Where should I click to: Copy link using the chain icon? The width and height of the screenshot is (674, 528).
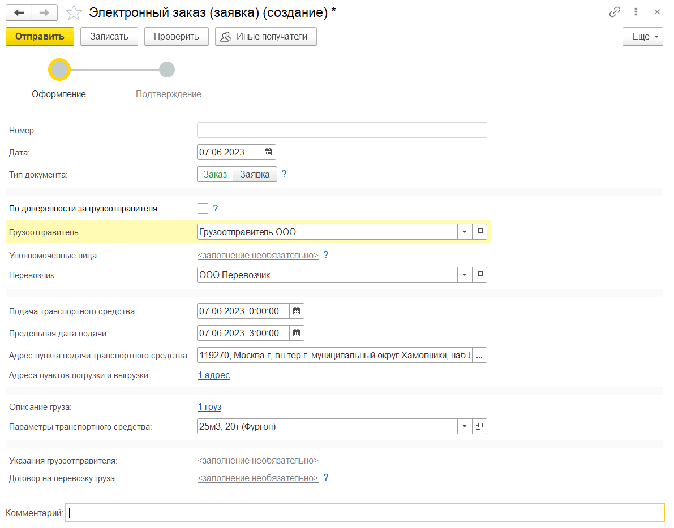[615, 12]
